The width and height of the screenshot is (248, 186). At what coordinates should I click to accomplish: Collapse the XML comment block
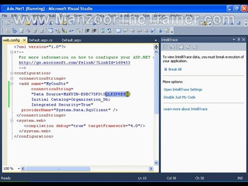coord(12,52)
